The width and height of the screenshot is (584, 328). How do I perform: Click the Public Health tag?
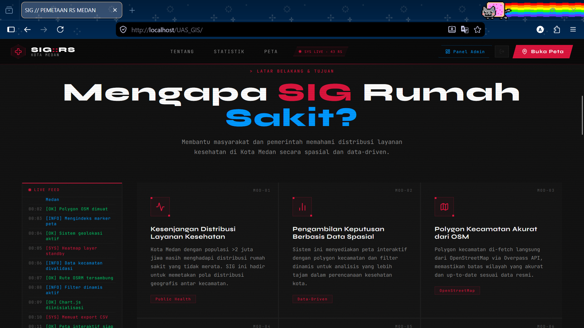click(173, 299)
